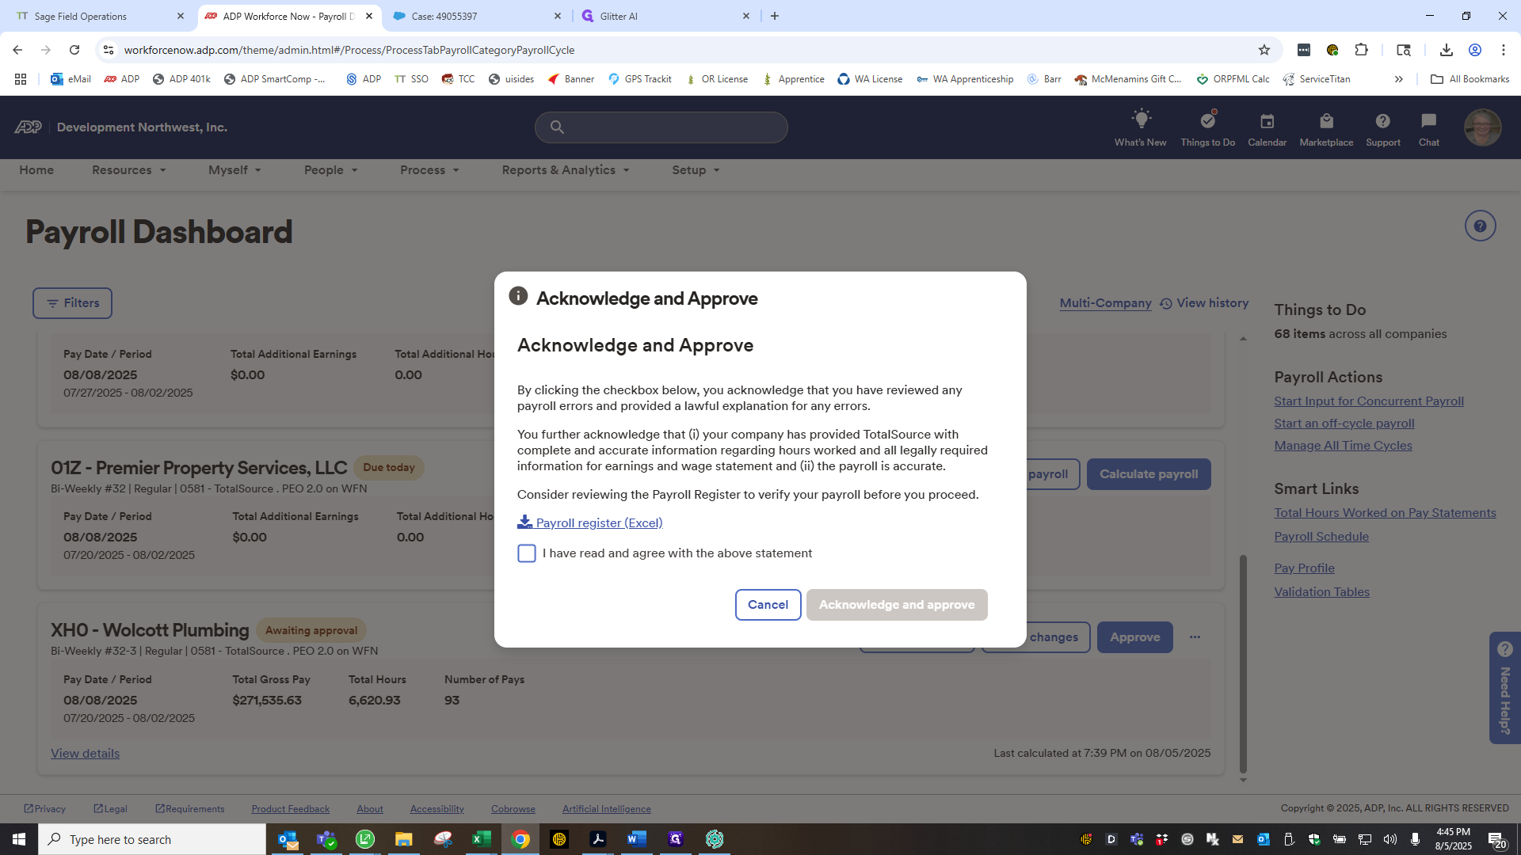
Task: Go to the Home menu item
Action: pyautogui.click(x=36, y=170)
